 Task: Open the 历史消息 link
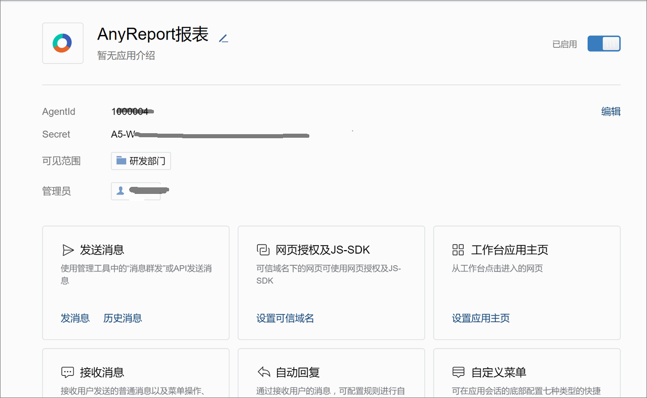[x=123, y=318]
